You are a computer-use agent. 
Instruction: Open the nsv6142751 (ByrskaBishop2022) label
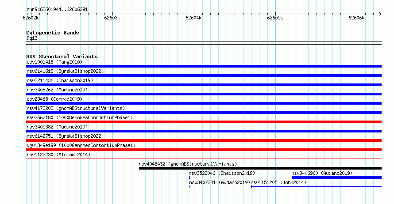tap(65, 136)
